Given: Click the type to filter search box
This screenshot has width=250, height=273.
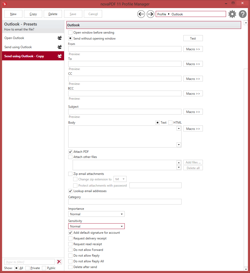Looking at the screenshot, I should 29,262.
